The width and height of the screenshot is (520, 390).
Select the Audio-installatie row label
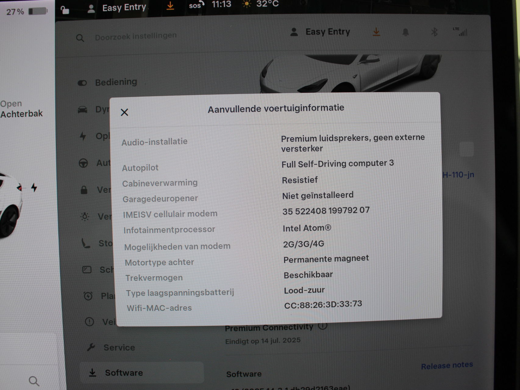point(155,142)
